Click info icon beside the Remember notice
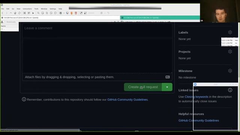This screenshot has width=240, height=135. click(24, 99)
